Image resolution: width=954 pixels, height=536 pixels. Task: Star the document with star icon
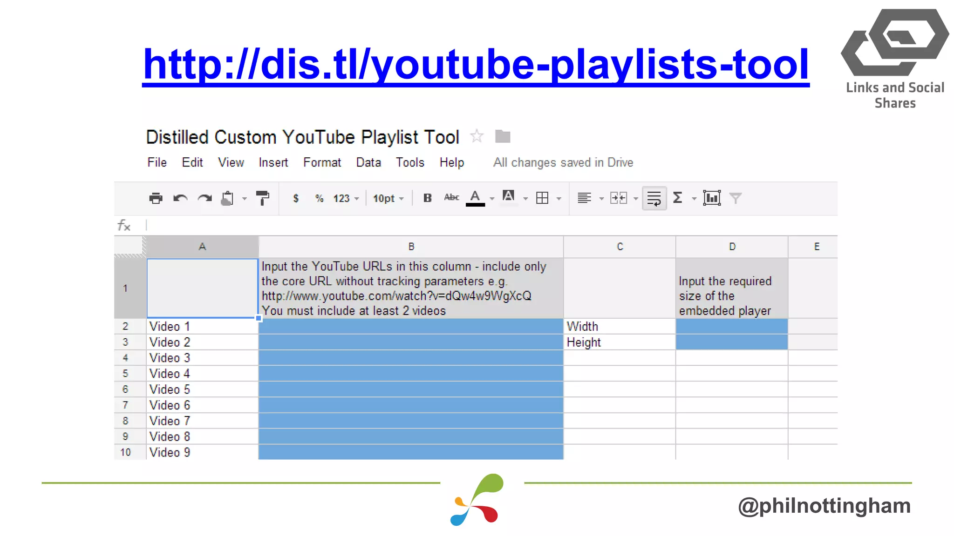coord(477,136)
